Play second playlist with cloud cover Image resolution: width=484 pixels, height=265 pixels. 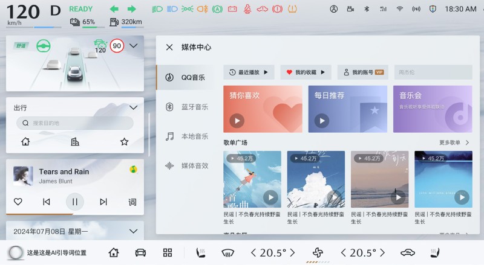point(335,197)
